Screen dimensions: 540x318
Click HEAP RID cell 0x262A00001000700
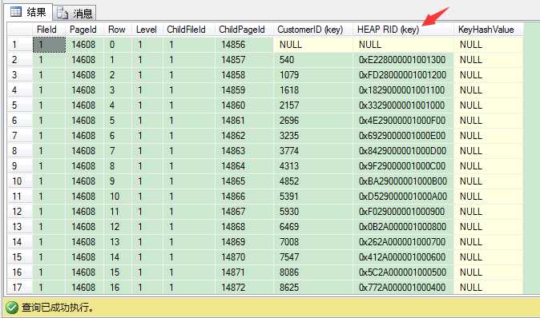403,242
